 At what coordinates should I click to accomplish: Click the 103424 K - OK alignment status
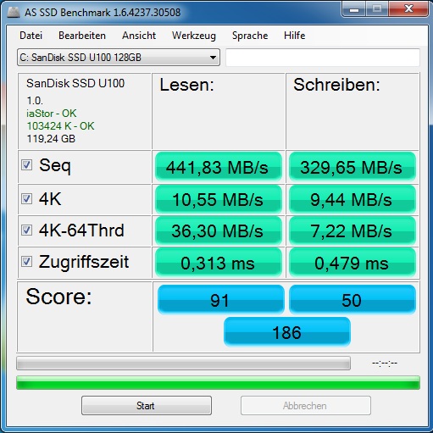pyautogui.click(x=60, y=126)
